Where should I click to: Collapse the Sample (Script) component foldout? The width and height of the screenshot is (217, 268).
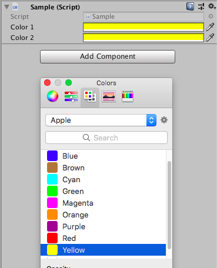[7, 7]
